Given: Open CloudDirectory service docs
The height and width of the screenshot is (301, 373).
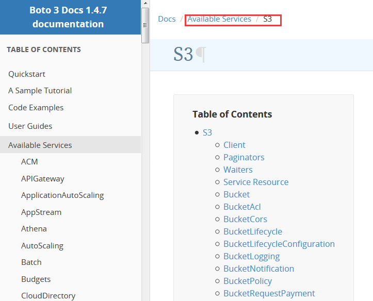Looking at the screenshot, I should pos(48,296).
